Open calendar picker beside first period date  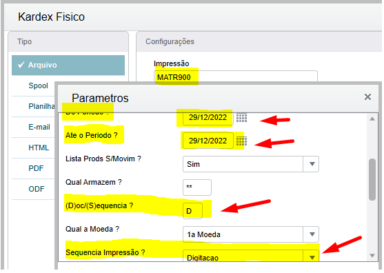tap(241, 118)
